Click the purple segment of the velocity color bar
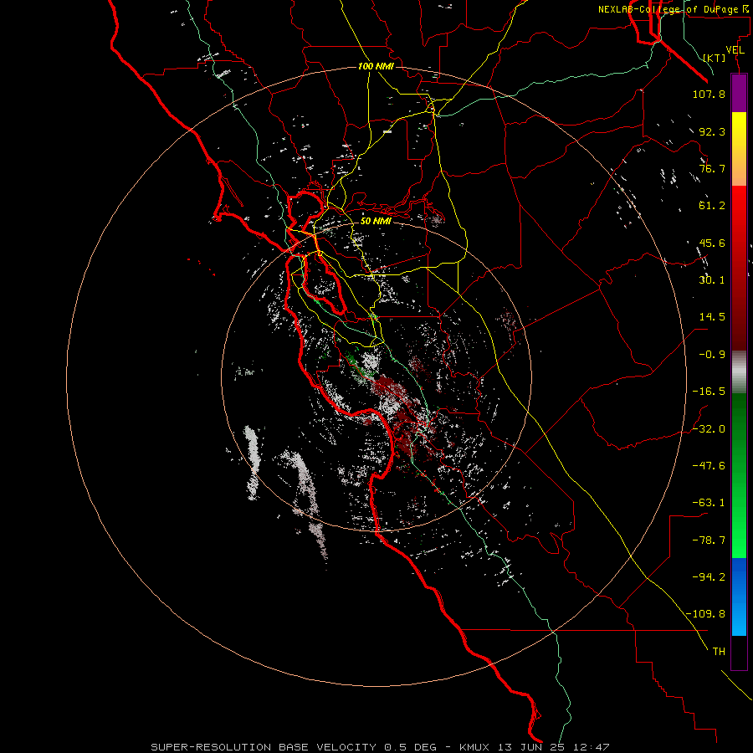 [x=739, y=94]
